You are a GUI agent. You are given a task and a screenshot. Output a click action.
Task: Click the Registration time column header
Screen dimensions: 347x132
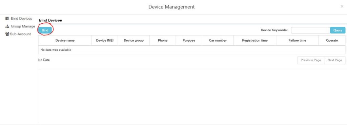click(x=255, y=41)
